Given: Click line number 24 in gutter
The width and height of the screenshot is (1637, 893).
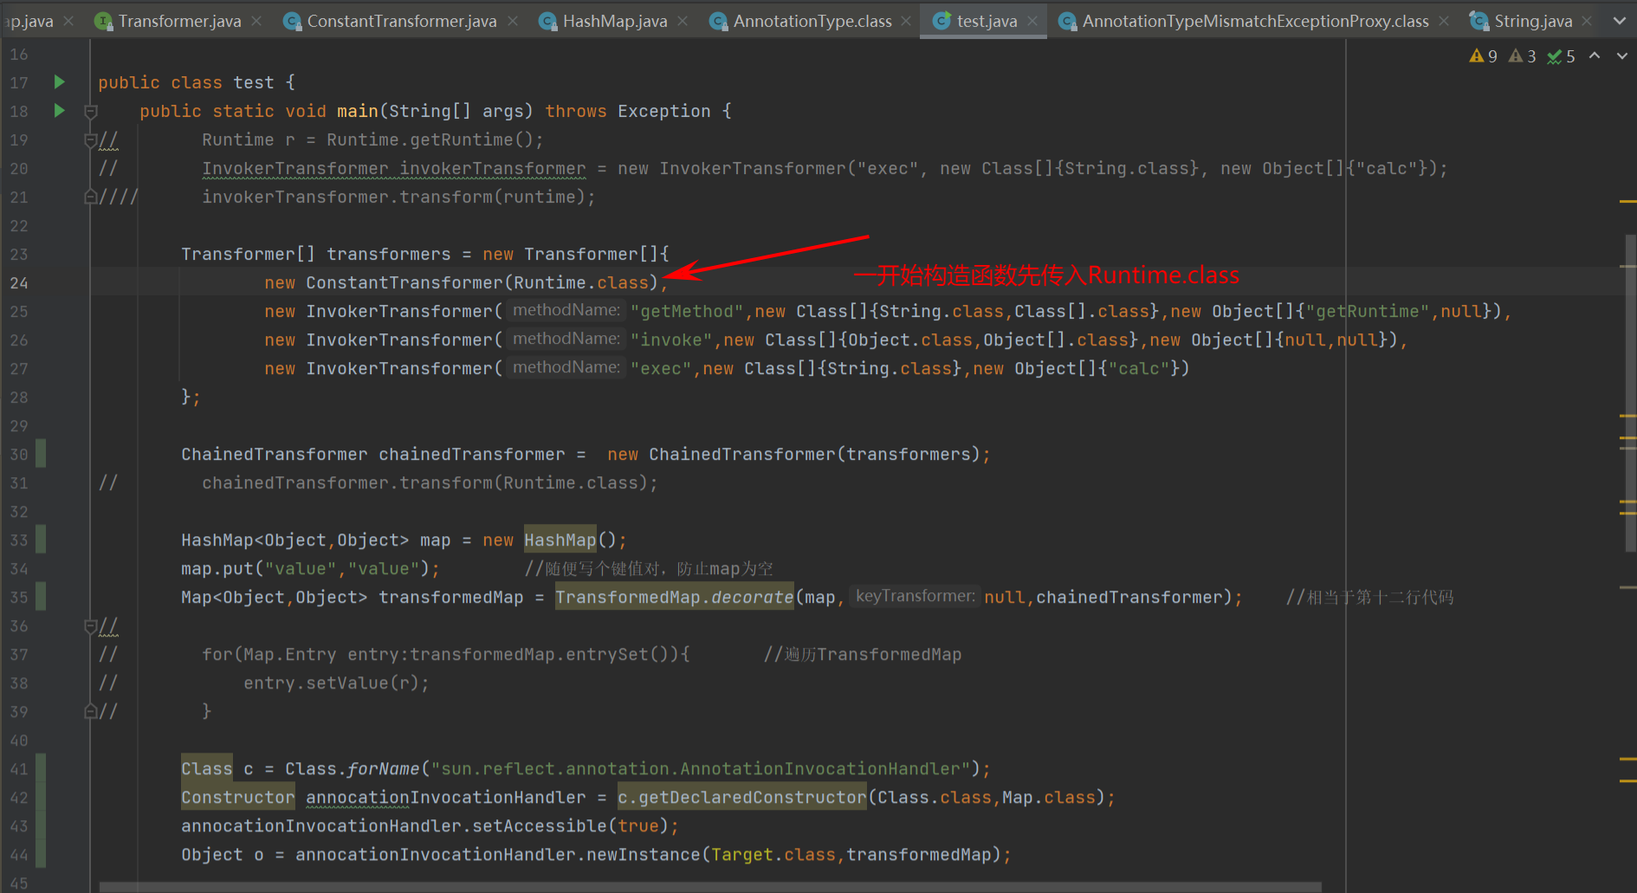Looking at the screenshot, I should pos(19,282).
